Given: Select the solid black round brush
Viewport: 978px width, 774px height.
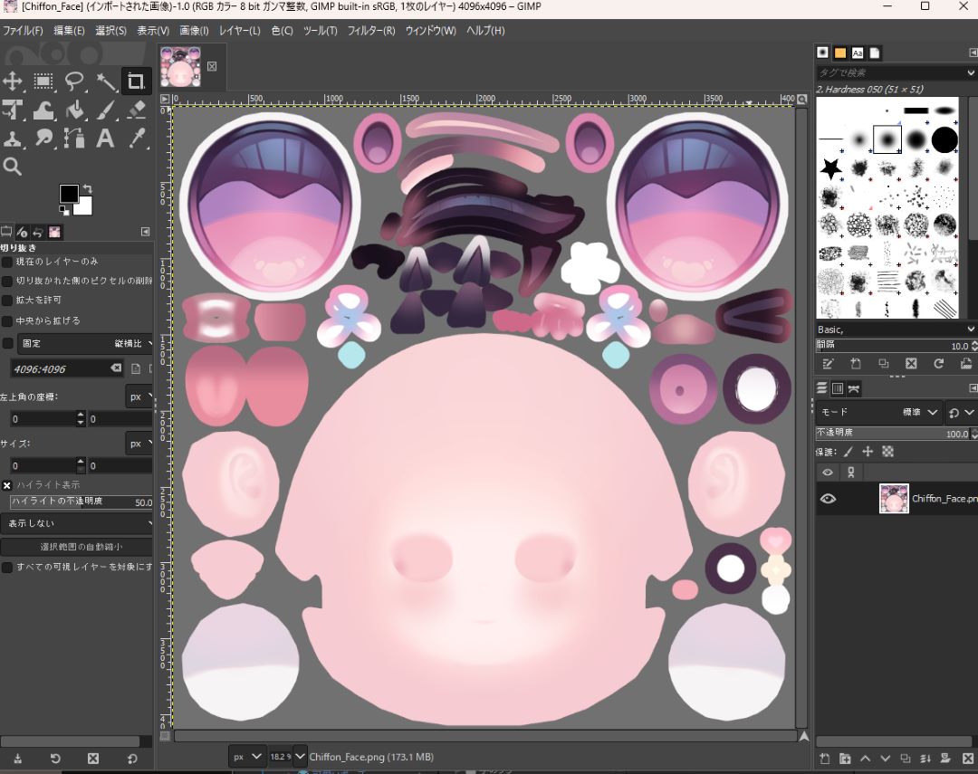Looking at the screenshot, I should [x=944, y=139].
